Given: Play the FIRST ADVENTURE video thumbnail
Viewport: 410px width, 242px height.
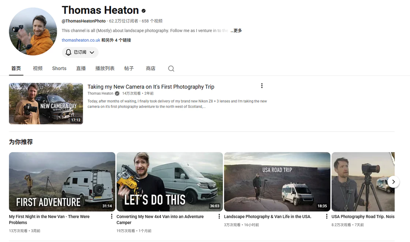Looking at the screenshot, I should (x=62, y=182).
